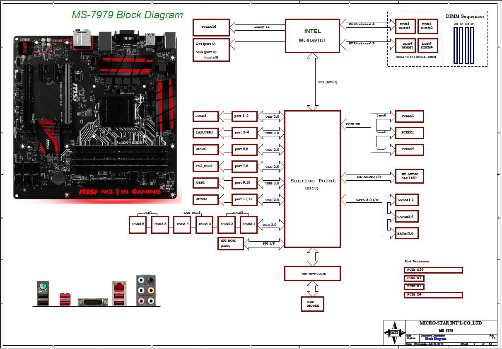Click the 'port 3~4' box
The image size is (502, 349).
tap(244, 133)
